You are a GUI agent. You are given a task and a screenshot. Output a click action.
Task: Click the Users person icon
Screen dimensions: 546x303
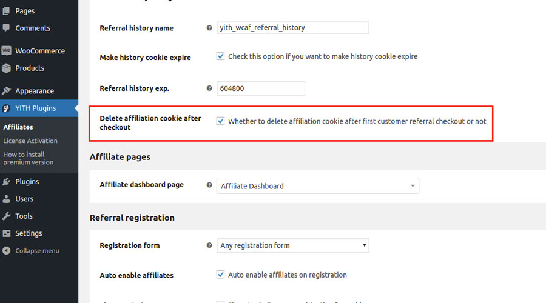point(6,199)
